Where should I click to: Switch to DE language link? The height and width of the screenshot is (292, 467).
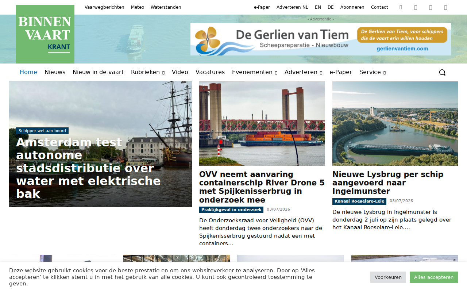pyautogui.click(x=331, y=7)
